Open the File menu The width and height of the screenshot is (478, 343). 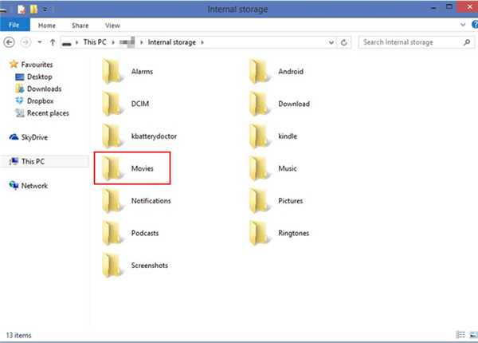pos(14,25)
